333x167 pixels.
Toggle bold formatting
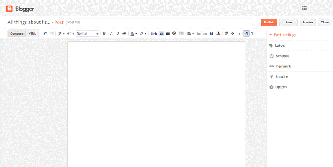(104, 34)
